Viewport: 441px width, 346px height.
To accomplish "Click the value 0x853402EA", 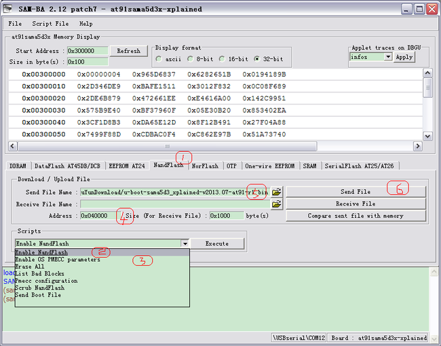I will 265,111.
